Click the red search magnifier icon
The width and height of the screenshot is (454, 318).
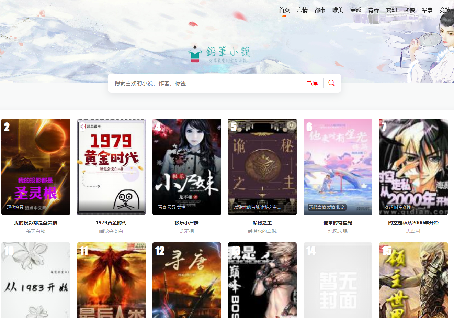[x=331, y=83]
